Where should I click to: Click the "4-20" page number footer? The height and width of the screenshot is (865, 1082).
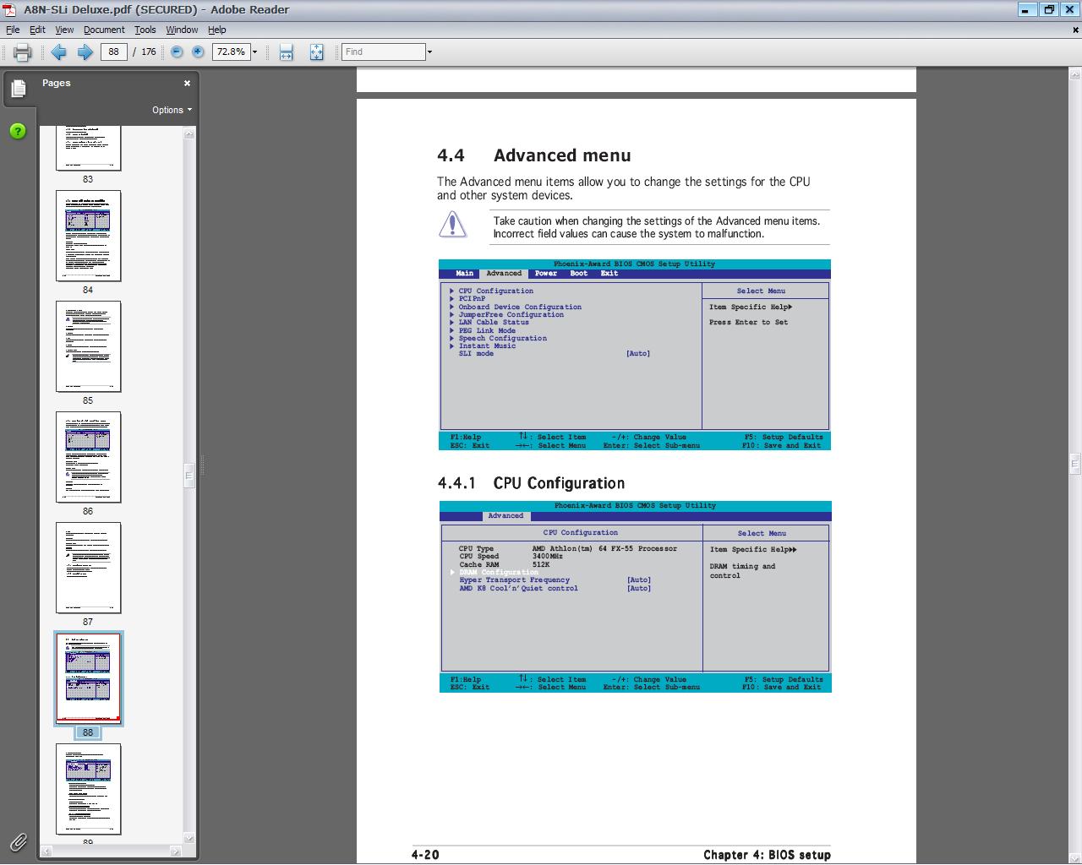coord(425,855)
